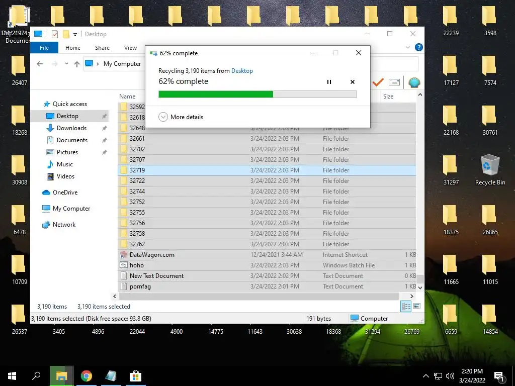Select New Text Document file
515x386 pixels.
267,276
